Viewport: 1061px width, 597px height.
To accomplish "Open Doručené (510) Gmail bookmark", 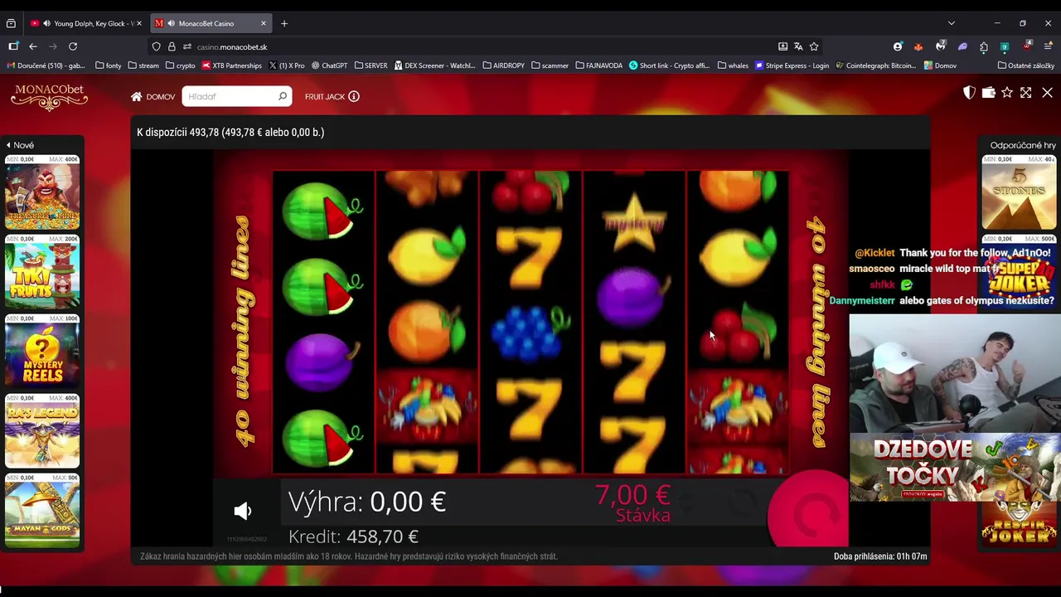I will [46, 66].
